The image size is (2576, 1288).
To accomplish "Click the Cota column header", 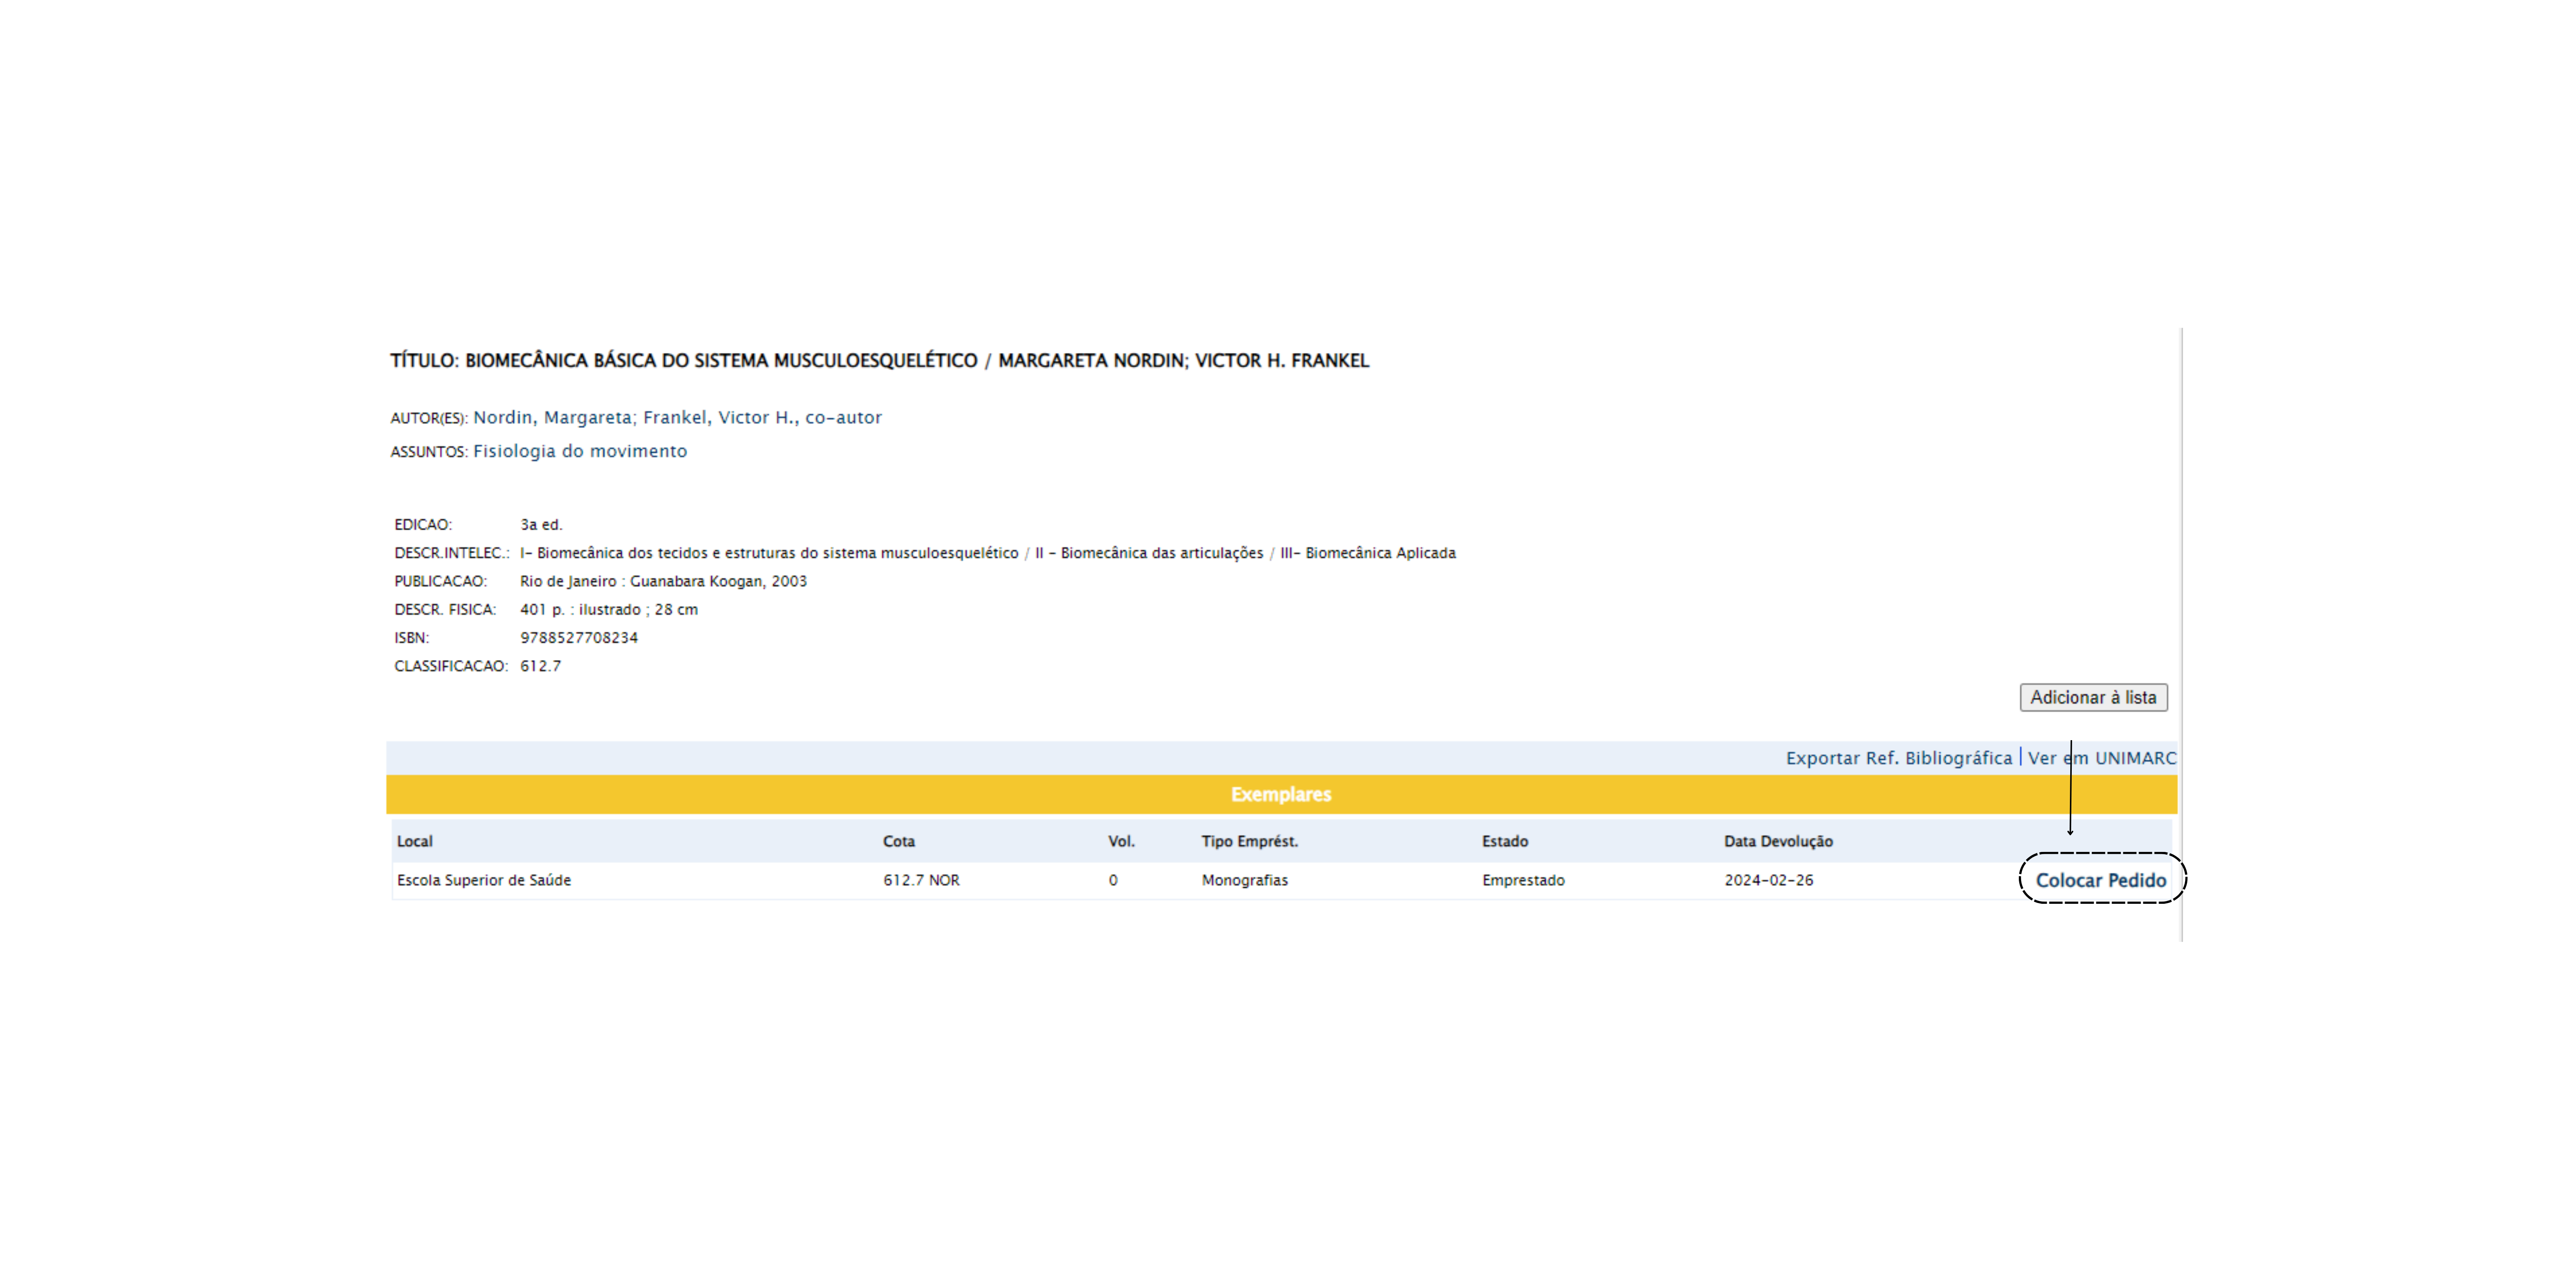I will click(898, 841).
